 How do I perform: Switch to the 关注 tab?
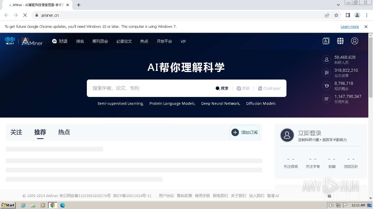(x=16, y=132)
